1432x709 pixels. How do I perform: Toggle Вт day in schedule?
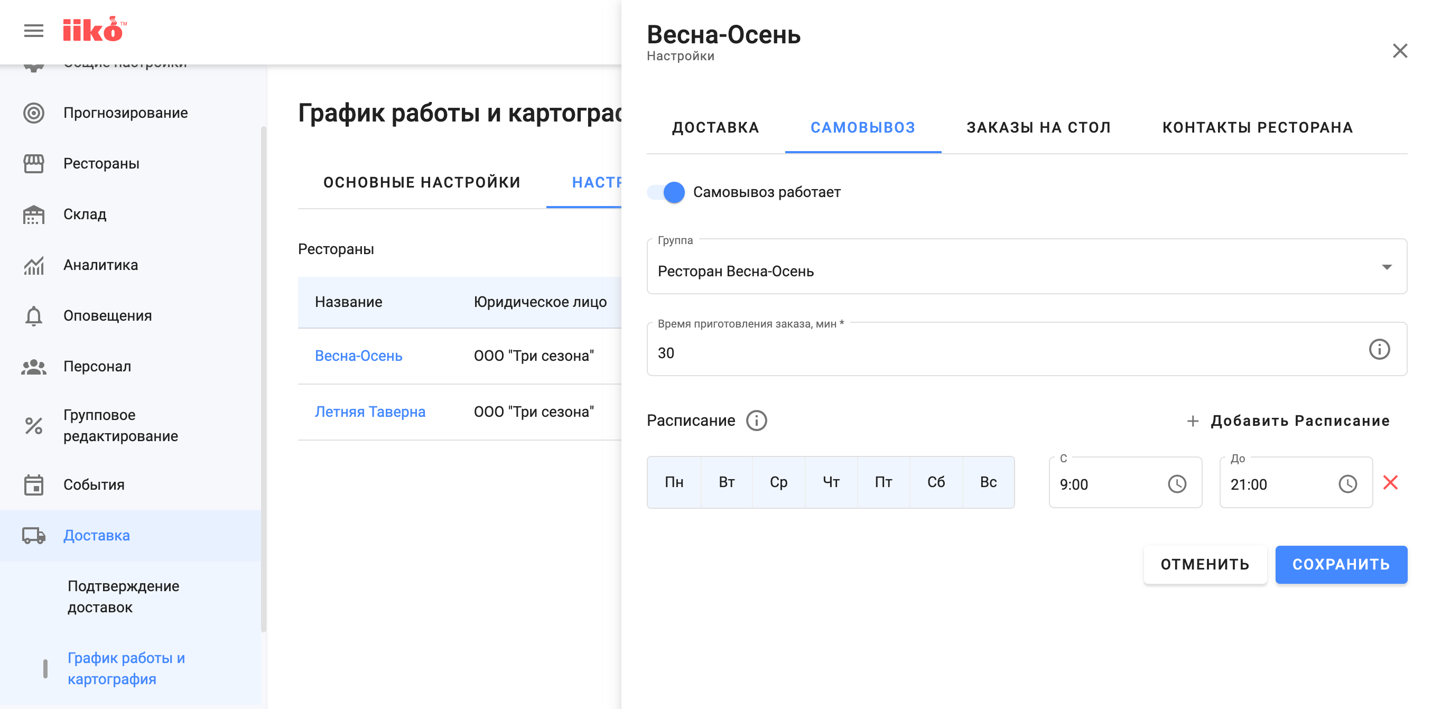click(727, 482)
